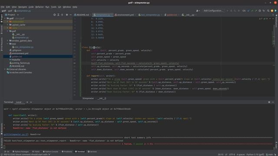Click Collapse All icon in Project panel

pos(62,15)
